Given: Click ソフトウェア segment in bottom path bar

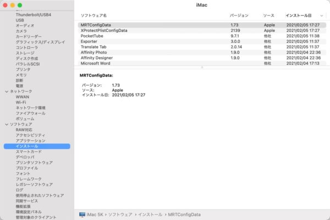Looking at the screenshot, I should (120, 215).
